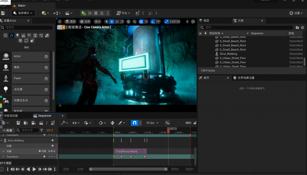
Task: Open the Sequencer curve editor
Action: 167,123
